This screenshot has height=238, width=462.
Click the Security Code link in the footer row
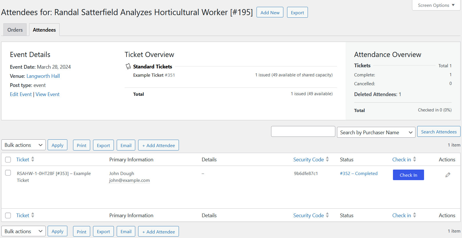point(308,215)
